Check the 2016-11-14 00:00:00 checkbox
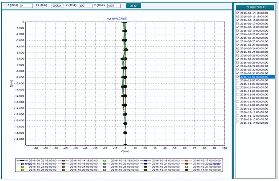 click(238, 123)
